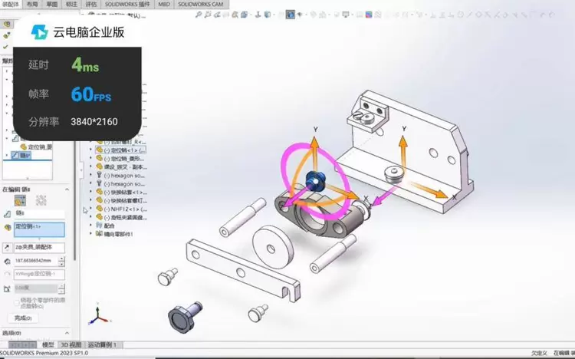Click the blue highlighted view toolbar icon
The width and height of the screenshot is (575, 359).
(x=291, y=14)
